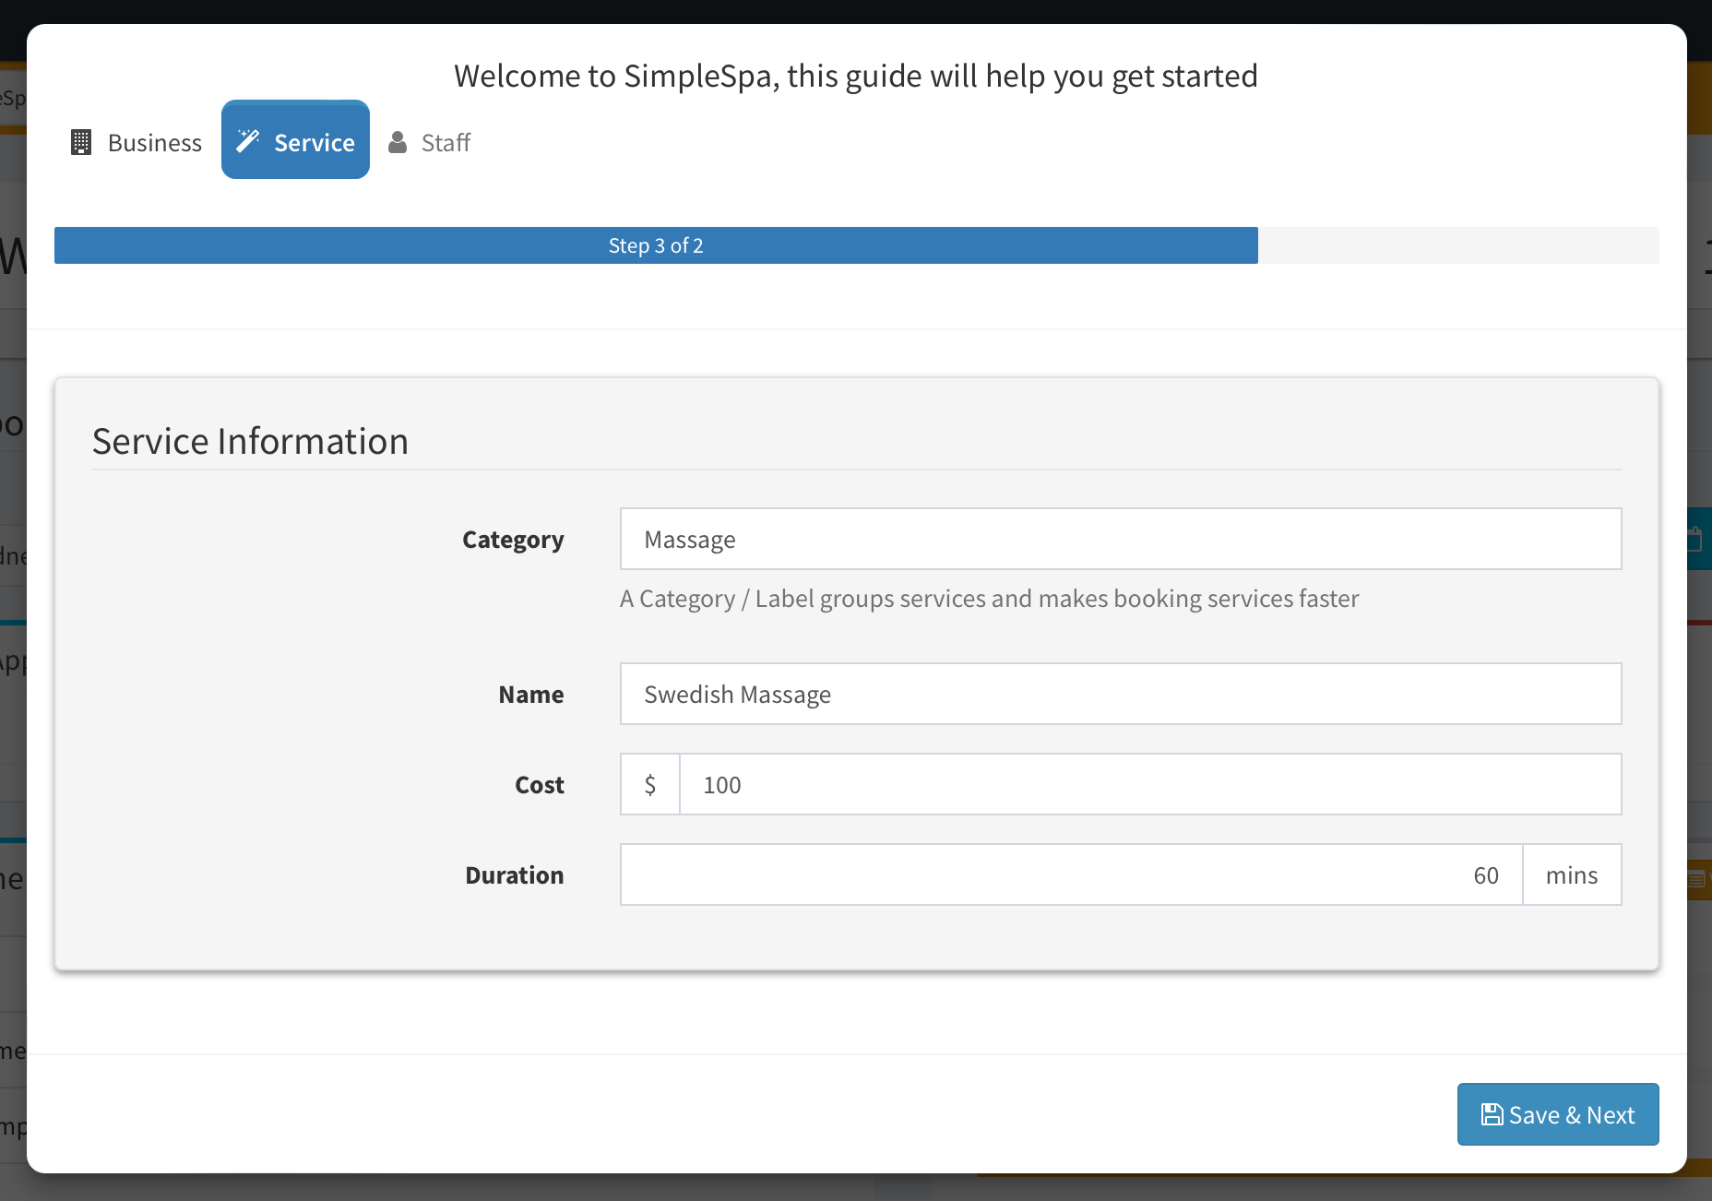Click the Service Information heading
Image resolution: width=1712 pixels, height=1201 pixels.
[250, 441]
